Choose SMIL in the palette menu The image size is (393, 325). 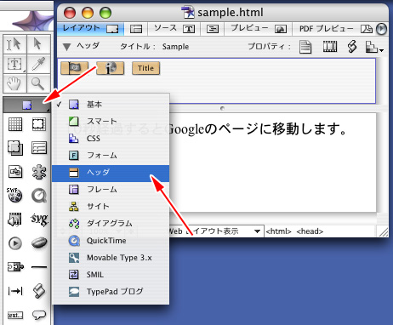point(111,275)
